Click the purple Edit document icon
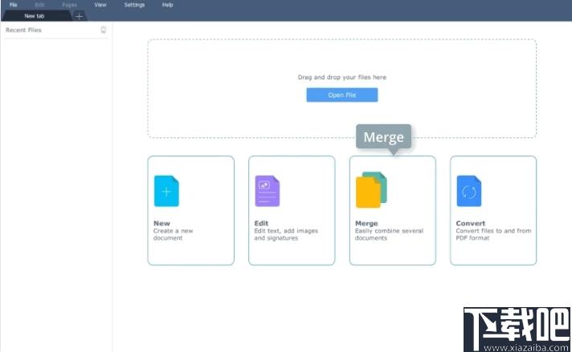572x352 pixels. tap(267, 191)
